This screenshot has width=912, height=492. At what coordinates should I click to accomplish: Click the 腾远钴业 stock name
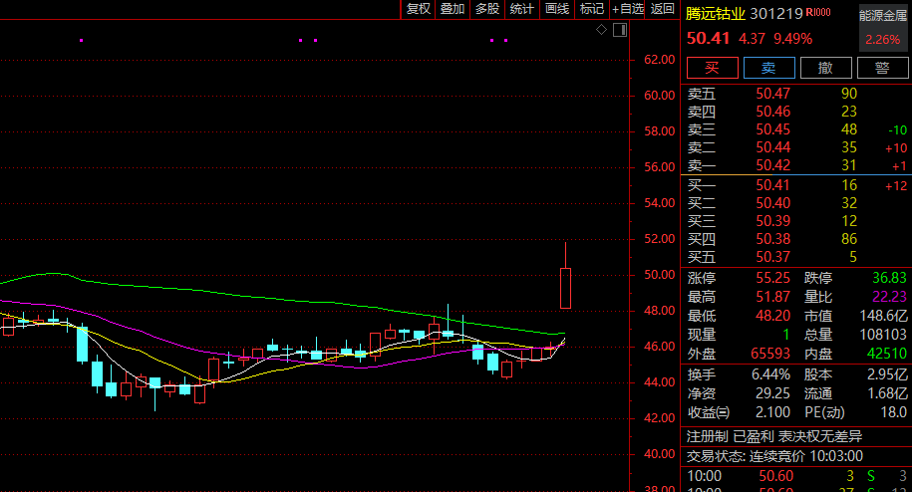pyautogui.click(x=717, y=14)
